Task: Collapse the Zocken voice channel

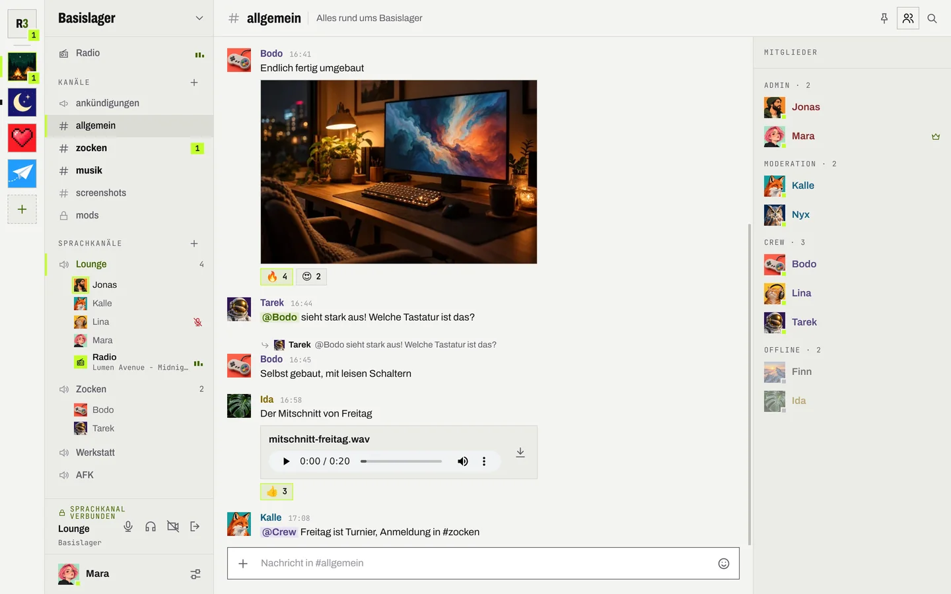Action: click(129, 389)
